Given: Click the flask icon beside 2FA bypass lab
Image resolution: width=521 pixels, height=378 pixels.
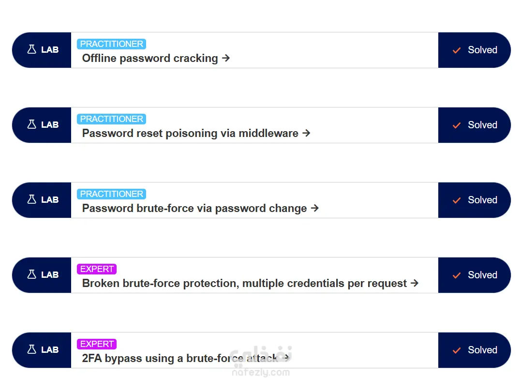Looking at the screenshot, I should coord(32,350).
